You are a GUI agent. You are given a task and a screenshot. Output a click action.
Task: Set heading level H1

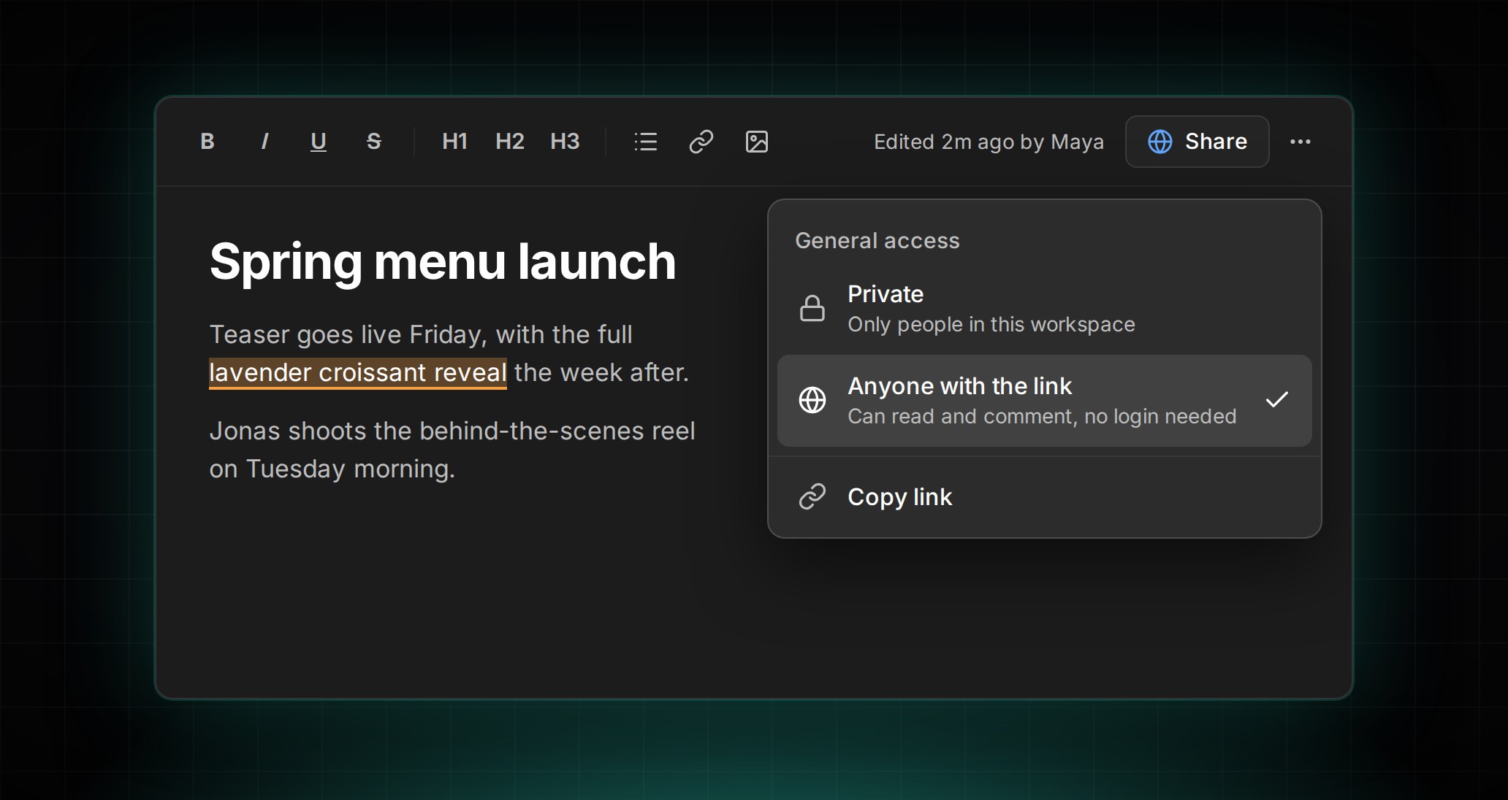coord(454,142)
